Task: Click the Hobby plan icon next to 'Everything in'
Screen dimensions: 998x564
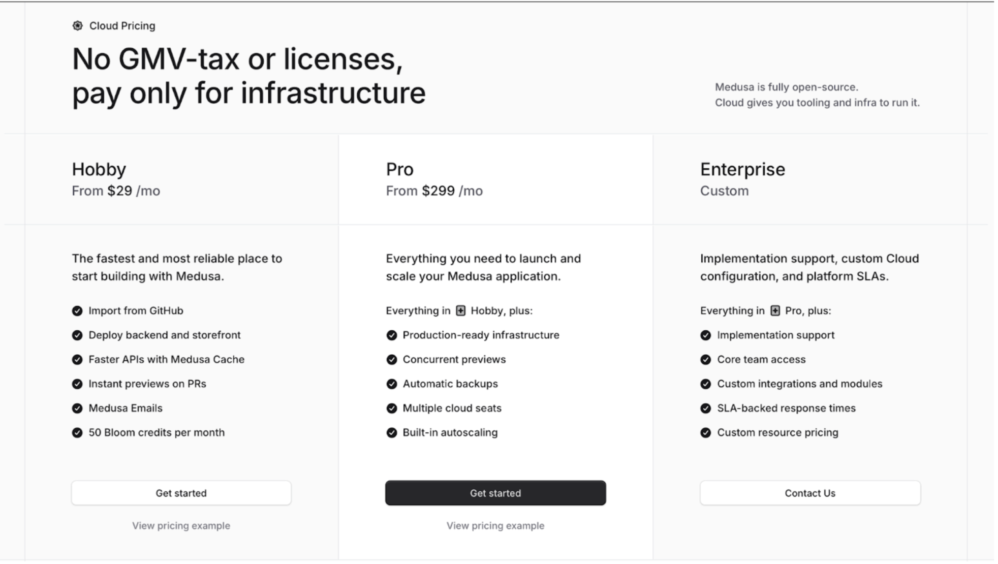Action: 460,310
